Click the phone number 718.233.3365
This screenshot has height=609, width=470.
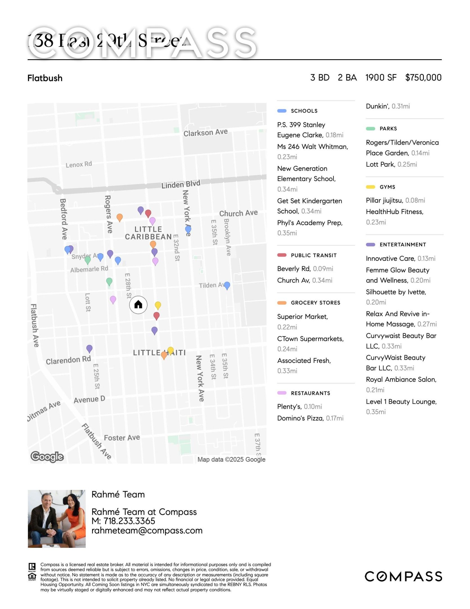coord(129,521)
